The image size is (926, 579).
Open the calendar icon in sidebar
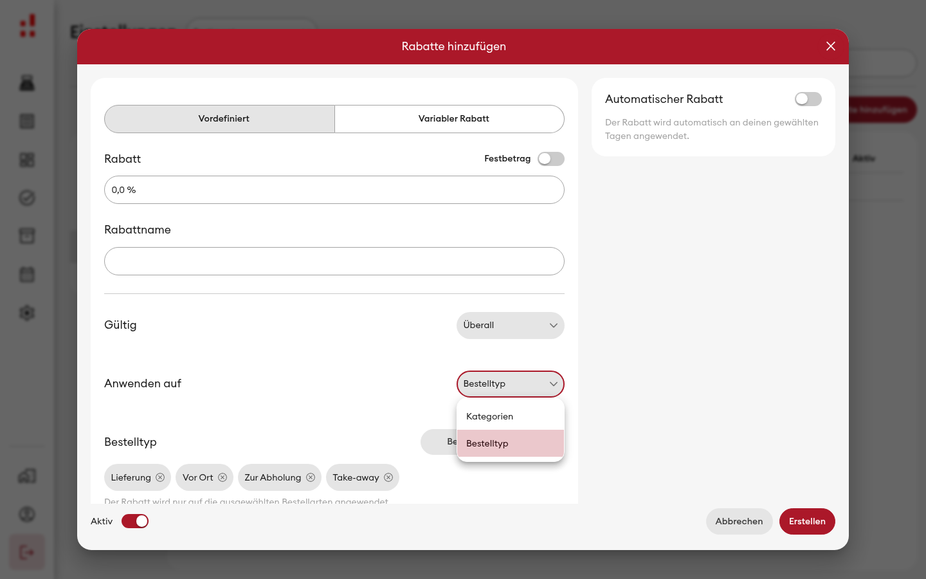pyautogui.click(x=27, y=275)
